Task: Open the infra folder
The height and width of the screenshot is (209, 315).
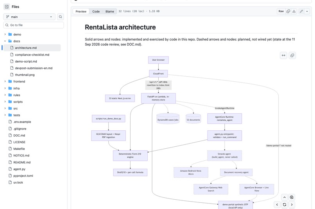Action: [x=16, y=88]
